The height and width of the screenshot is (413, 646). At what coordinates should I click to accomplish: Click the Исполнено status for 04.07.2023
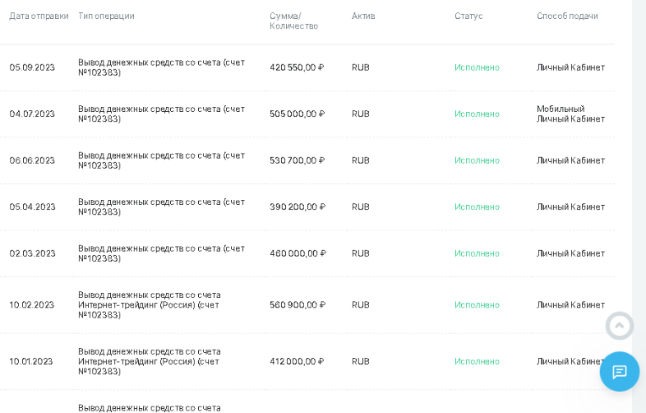[477, 114]
